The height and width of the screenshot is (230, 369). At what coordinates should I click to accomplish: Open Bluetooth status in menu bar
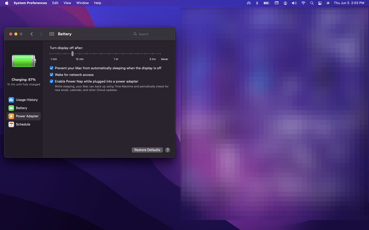point(257,3)
